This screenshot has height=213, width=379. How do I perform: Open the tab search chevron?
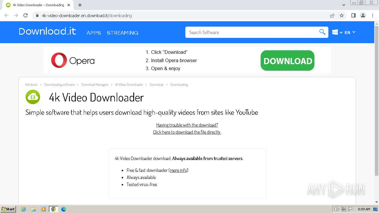click(x=343, y=5)
